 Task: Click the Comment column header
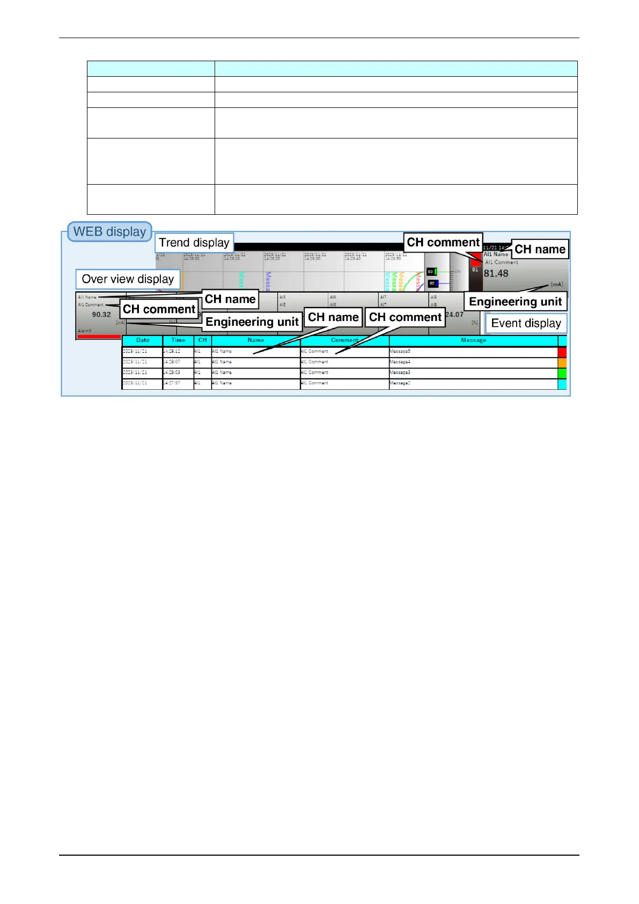click(344, 340)
